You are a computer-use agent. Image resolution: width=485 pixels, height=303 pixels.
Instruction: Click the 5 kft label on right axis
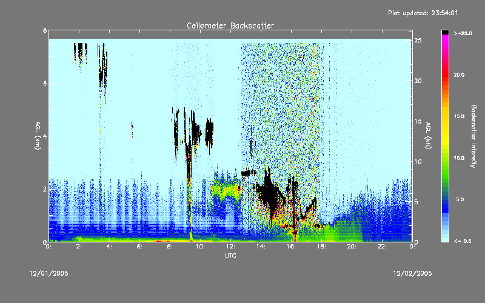[x=416, y=202]
